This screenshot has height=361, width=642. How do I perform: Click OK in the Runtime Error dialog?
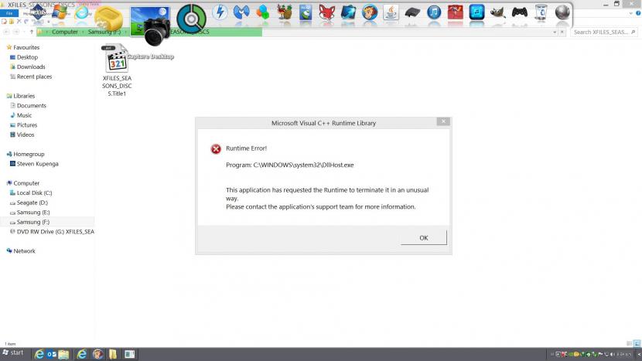pyautogui.click(x=423, y=238)
